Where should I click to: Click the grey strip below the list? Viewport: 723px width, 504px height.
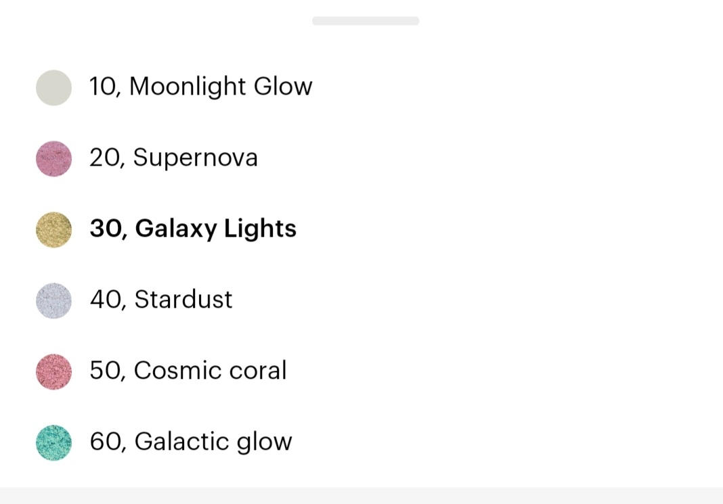click(x=361, y=496)
